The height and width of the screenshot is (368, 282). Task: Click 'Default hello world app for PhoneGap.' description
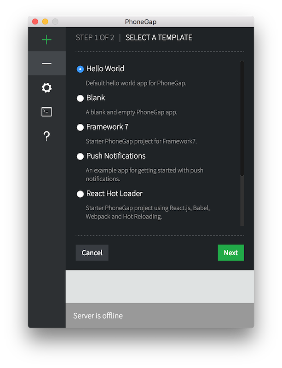click(136, 83)
